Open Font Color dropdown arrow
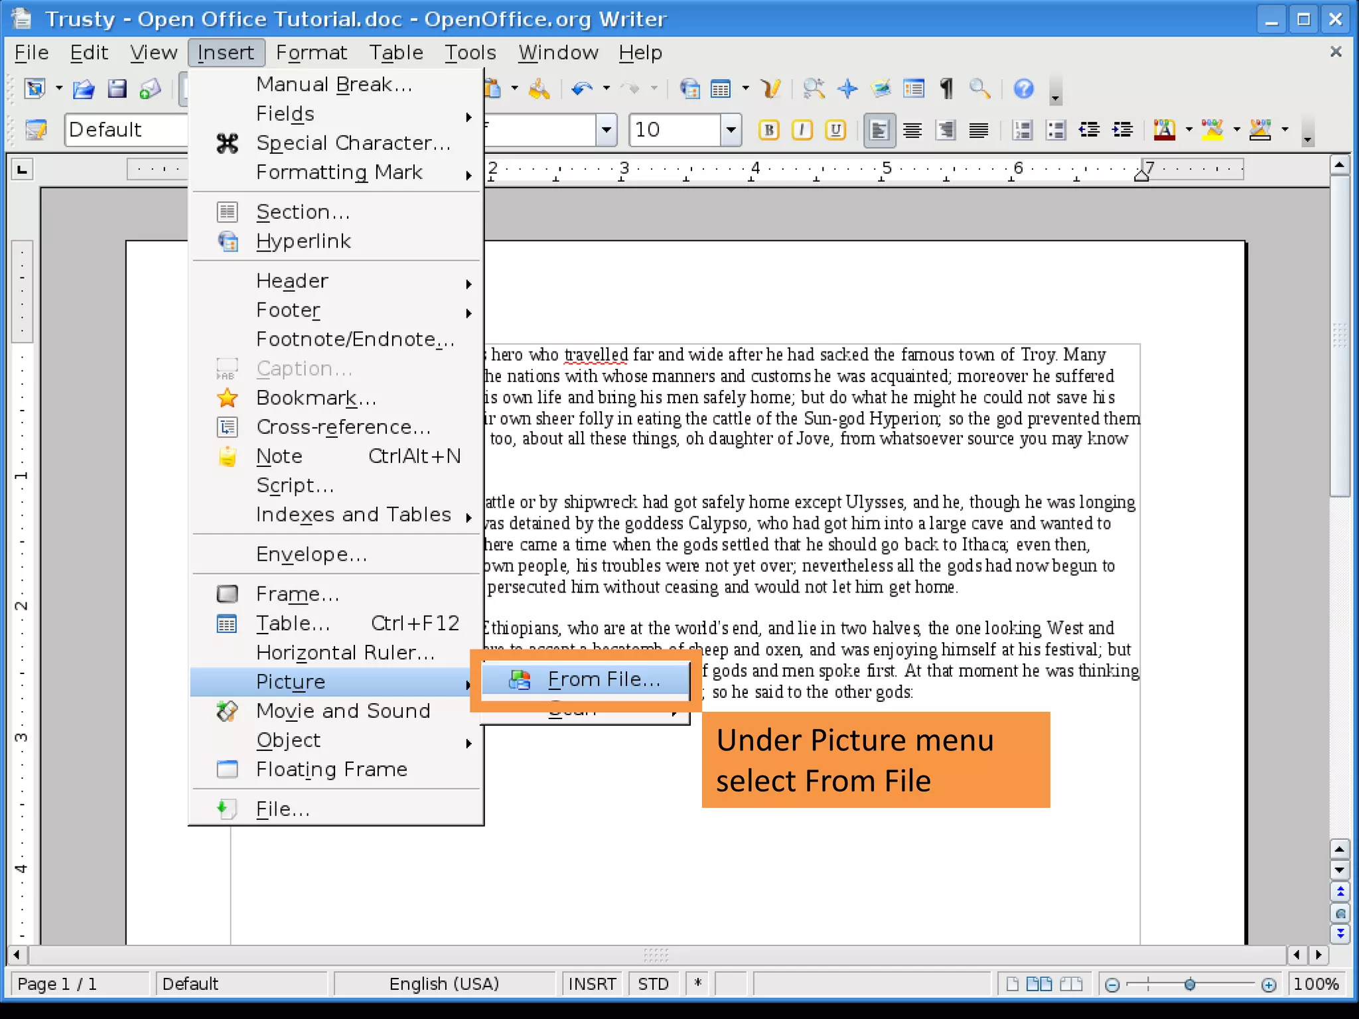The height and width of the screenshot is (1019, 1359). click(x=1188, y=129)
